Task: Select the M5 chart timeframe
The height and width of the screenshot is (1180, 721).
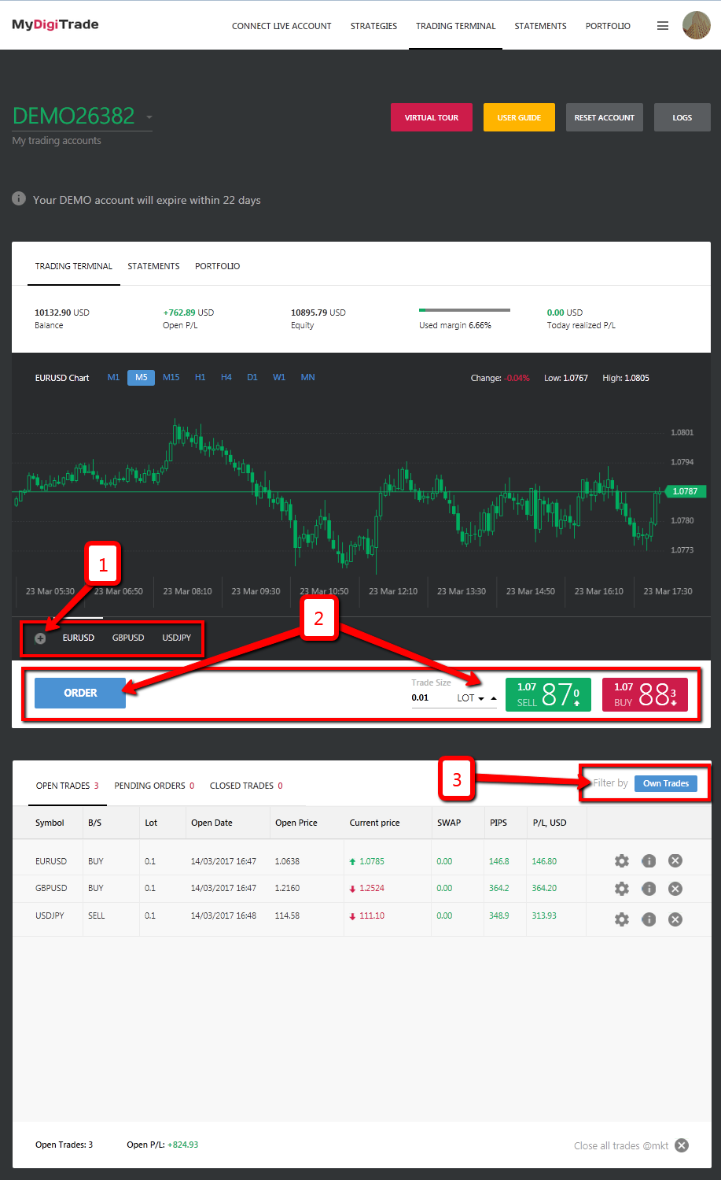Action: click(x=142, y=378)
